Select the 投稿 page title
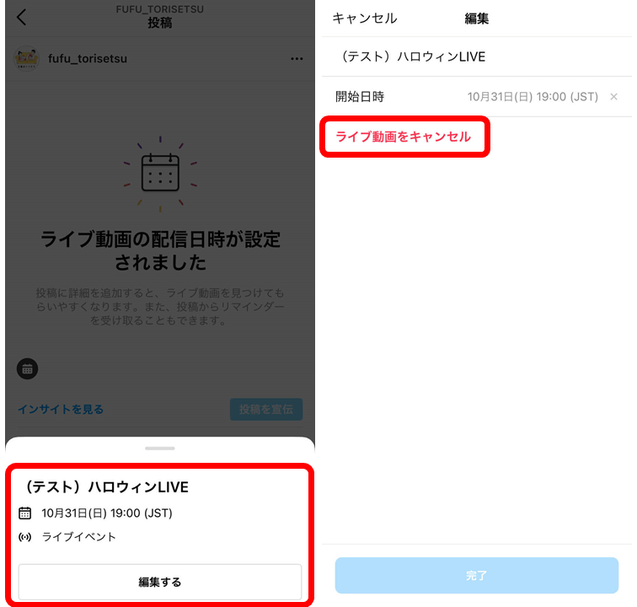 click(160, 23)
